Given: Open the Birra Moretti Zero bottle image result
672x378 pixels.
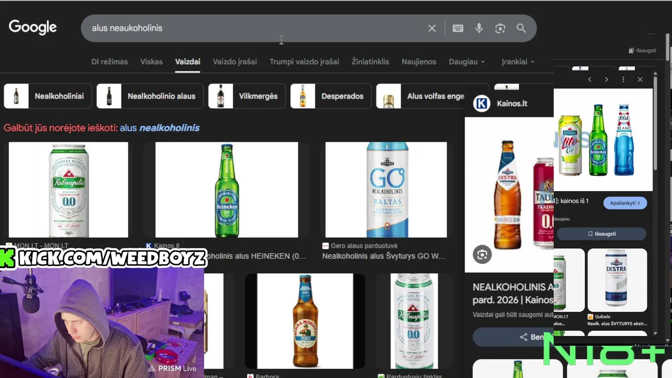Looking at the screenshot, I should [x=305, y=321].
